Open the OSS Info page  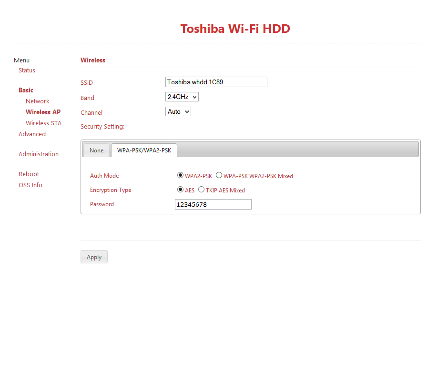click(30, 185)
